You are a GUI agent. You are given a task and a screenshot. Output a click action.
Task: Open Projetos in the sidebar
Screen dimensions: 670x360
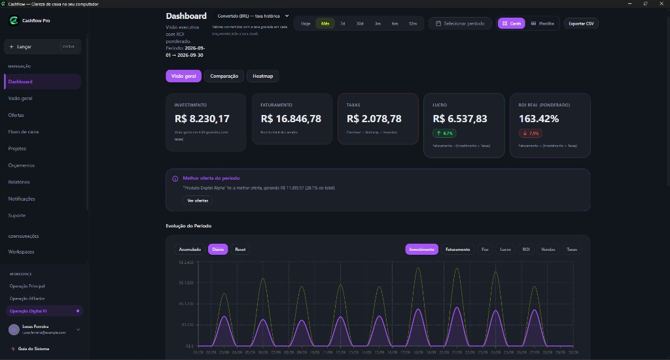[43, 148]
